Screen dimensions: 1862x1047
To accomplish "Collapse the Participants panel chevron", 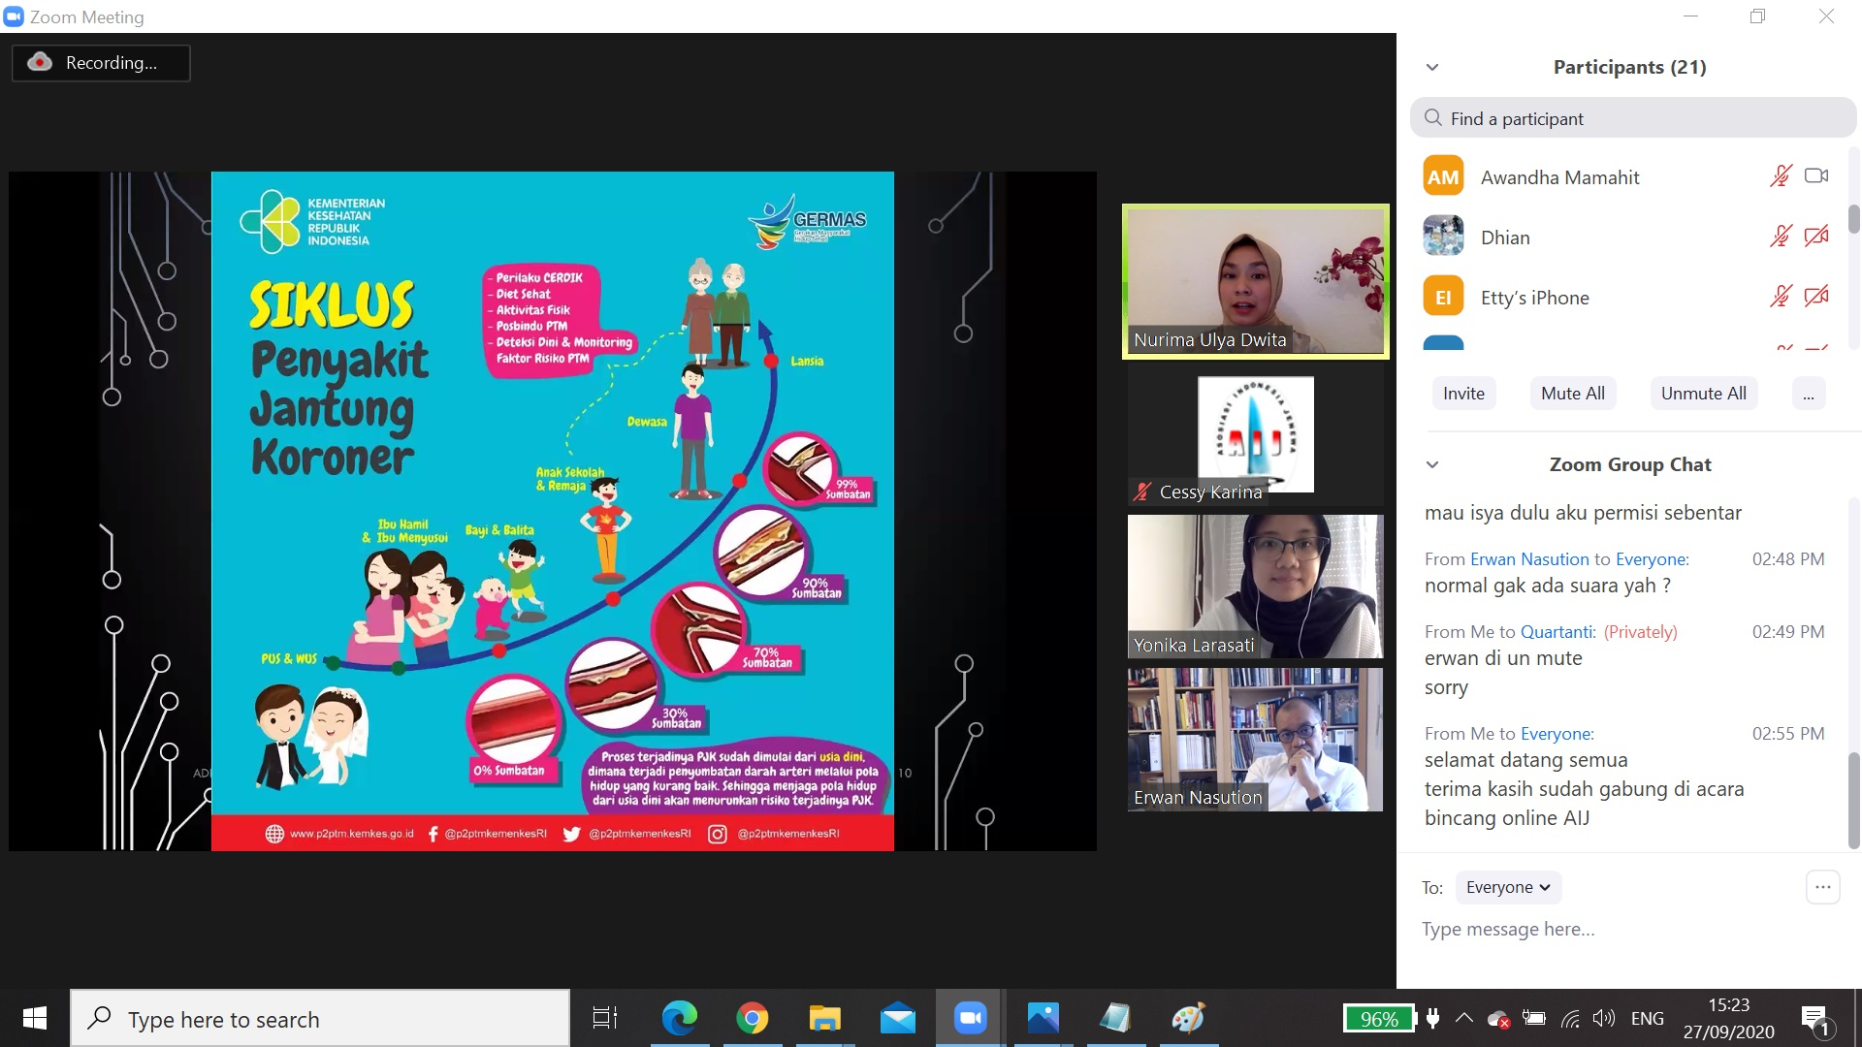I will point(1432,67).
